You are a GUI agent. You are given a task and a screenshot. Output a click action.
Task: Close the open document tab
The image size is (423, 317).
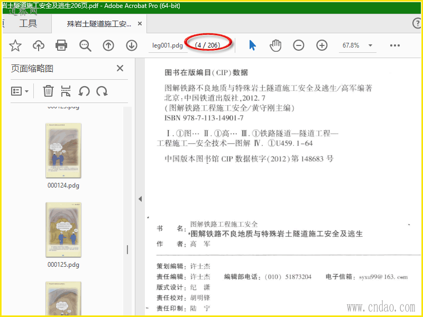click(x=140, y=24)
